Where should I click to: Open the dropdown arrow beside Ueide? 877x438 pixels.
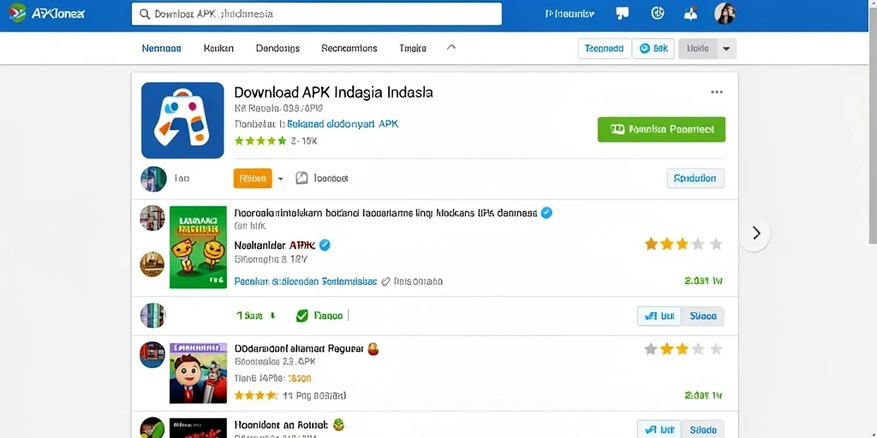click(726, 49)
